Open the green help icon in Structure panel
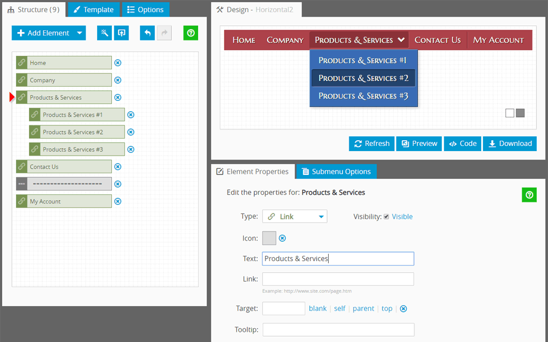 tap(191, 33)
